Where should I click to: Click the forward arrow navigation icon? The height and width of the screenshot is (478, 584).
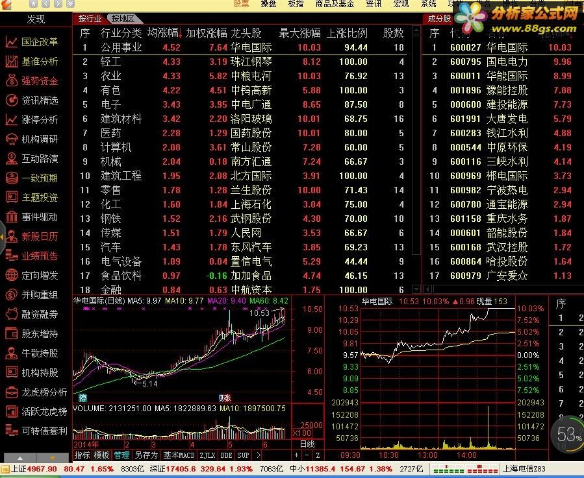coord(58,4)
